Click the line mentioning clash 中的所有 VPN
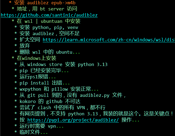 62,108
